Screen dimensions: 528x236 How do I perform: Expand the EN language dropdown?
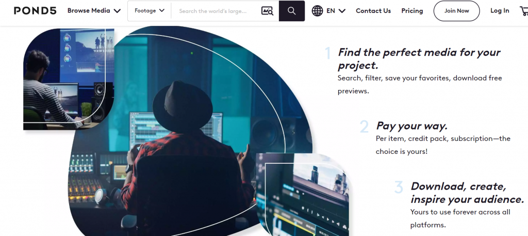click(336, 11)
